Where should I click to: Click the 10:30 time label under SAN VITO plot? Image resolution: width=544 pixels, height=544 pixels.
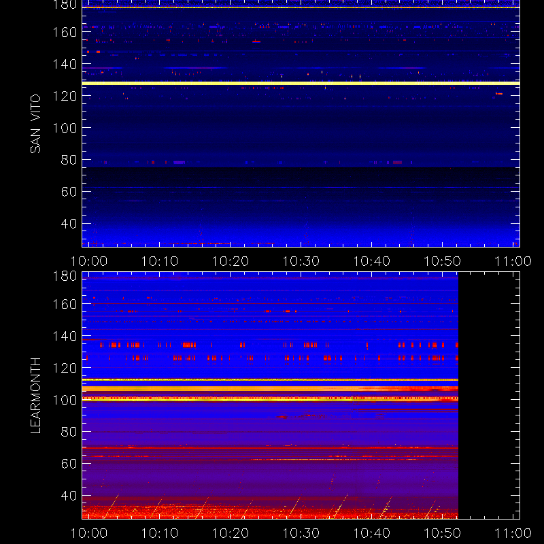coord(301,261)
